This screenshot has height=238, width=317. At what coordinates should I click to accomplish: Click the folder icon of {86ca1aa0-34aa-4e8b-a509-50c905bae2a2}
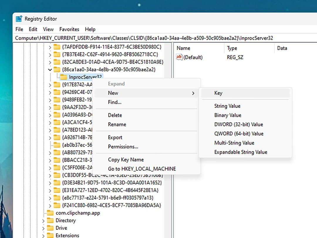pyautogui.click(x=57, y=70)
